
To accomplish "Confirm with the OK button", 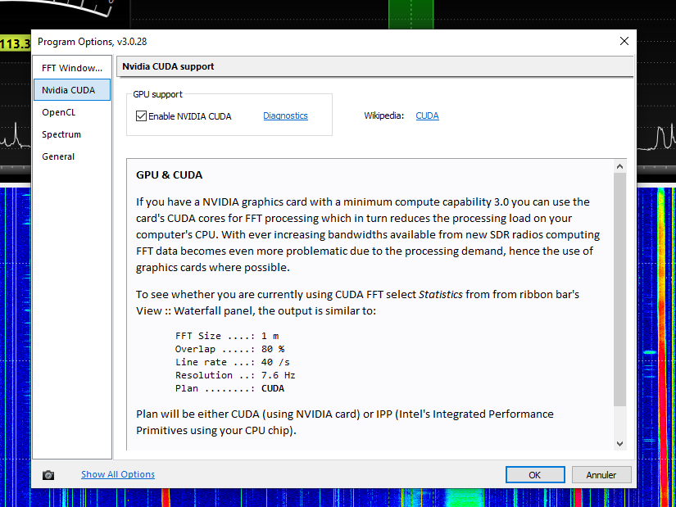I will coord(535,475).
